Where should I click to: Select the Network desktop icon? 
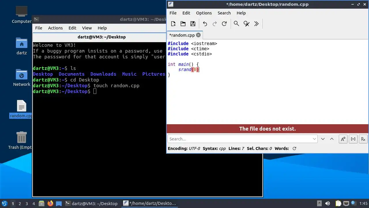[22, 77]
